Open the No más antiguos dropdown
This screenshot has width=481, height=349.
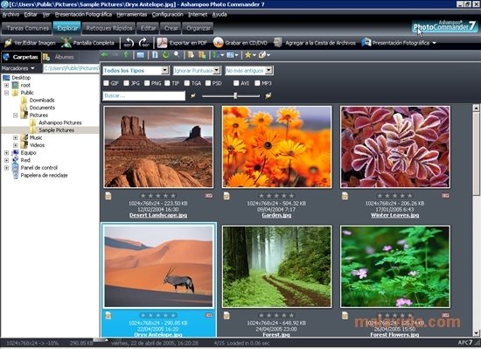tap(269, 71)
